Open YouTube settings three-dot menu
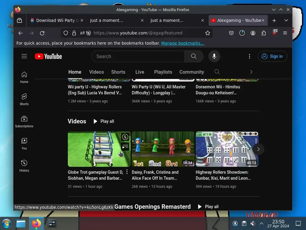The width and height of the screenshot is (306, 230). pyautogui.click(x=250, y=56)
